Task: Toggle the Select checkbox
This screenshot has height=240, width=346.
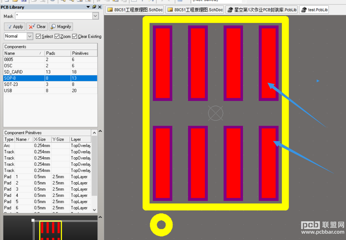Action: 38,36
